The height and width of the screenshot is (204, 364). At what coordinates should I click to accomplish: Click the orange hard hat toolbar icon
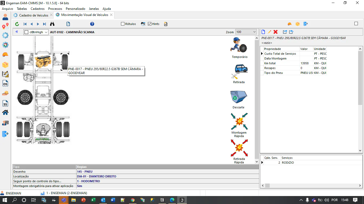[x=290, y=24]
